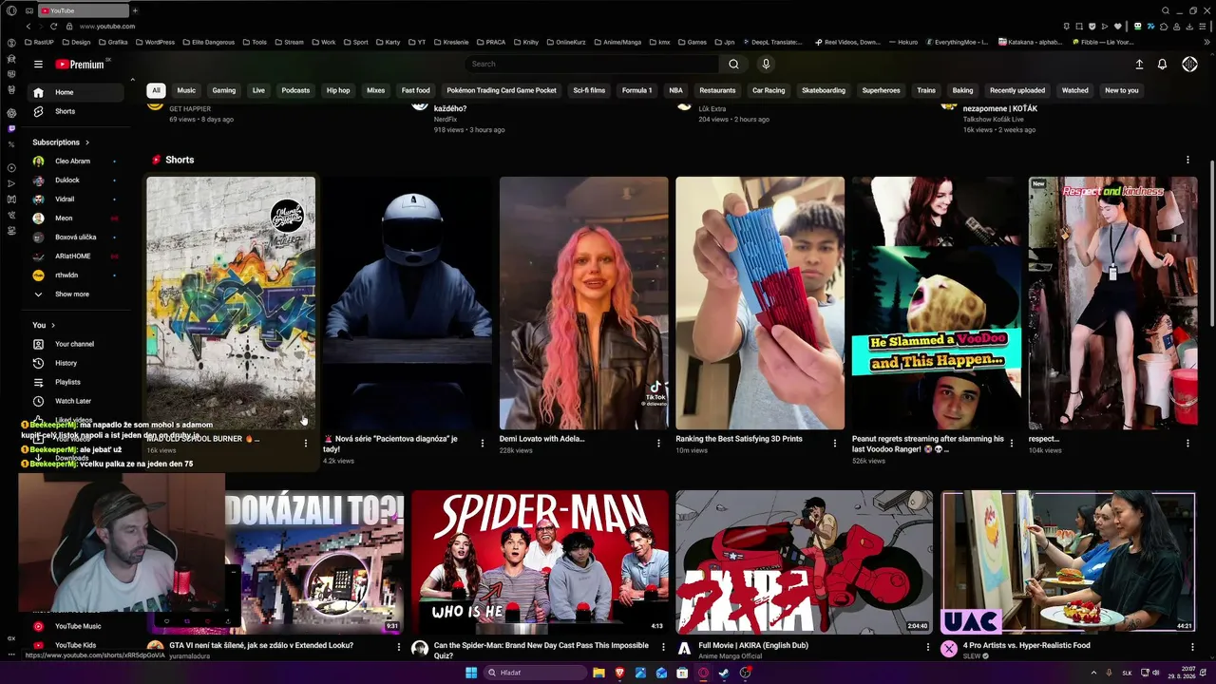The image size is (1216, 684).
Task: Click the search magnifier button
Action: pos(733,64)
